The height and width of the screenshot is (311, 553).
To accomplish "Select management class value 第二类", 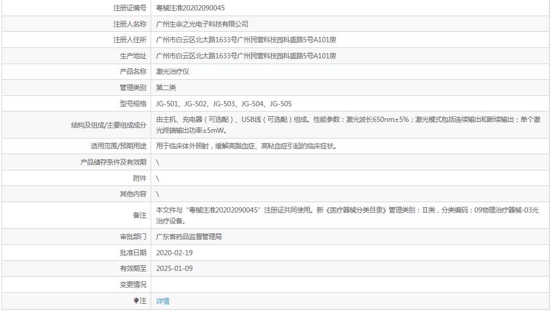I will point(166,88).
